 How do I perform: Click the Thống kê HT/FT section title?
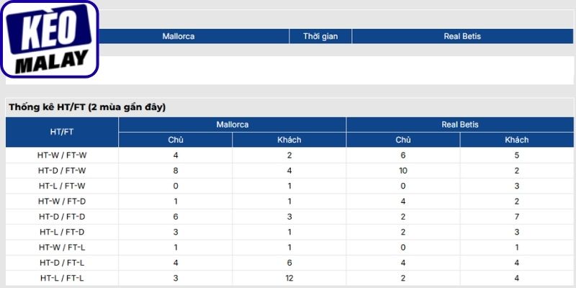(87, 107)
